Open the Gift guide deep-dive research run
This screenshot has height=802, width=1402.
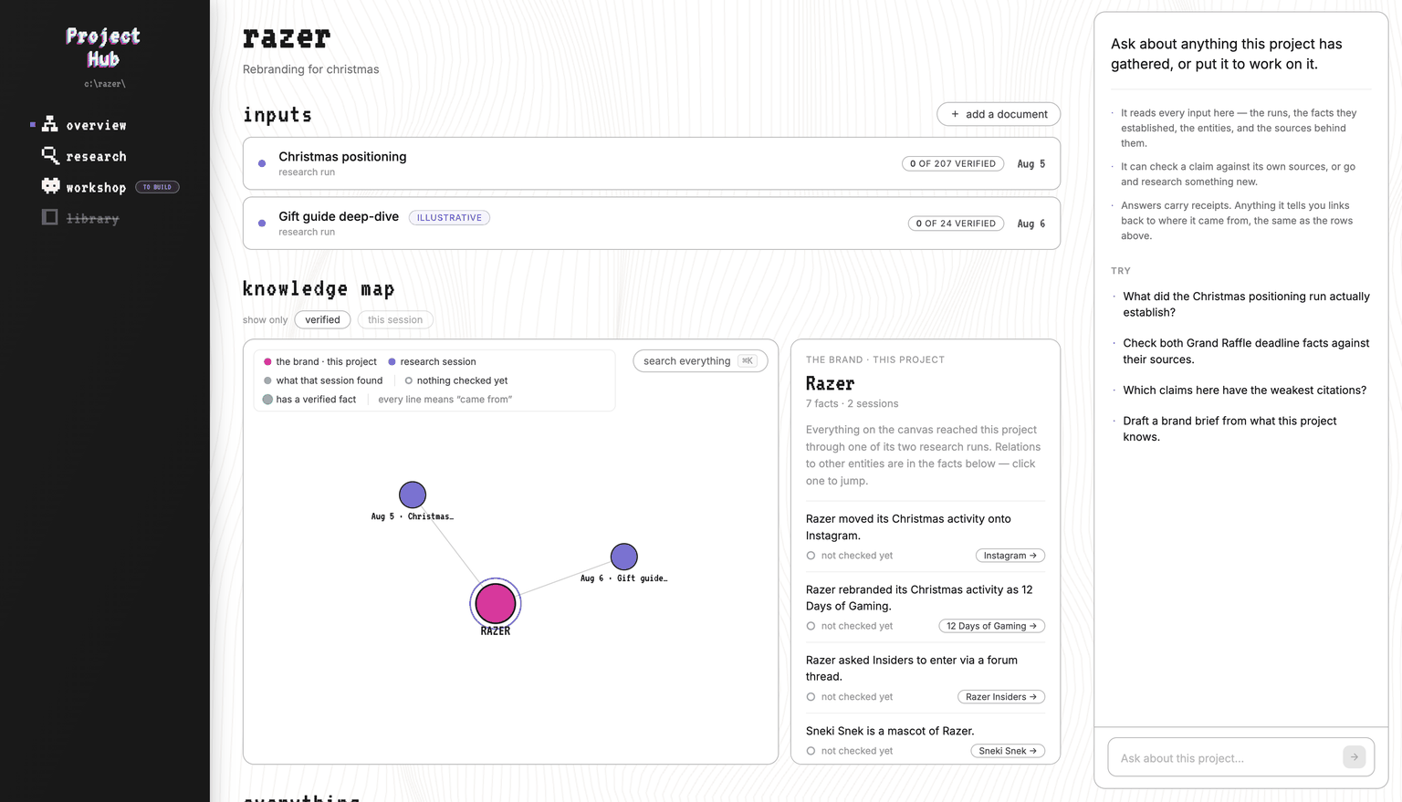pos(652,223)
